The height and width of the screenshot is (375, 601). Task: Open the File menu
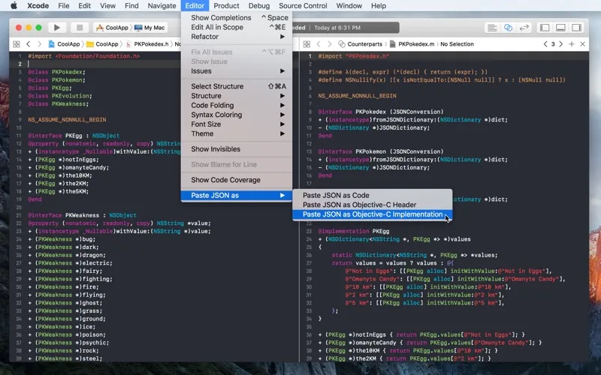[x=64, y=6]
